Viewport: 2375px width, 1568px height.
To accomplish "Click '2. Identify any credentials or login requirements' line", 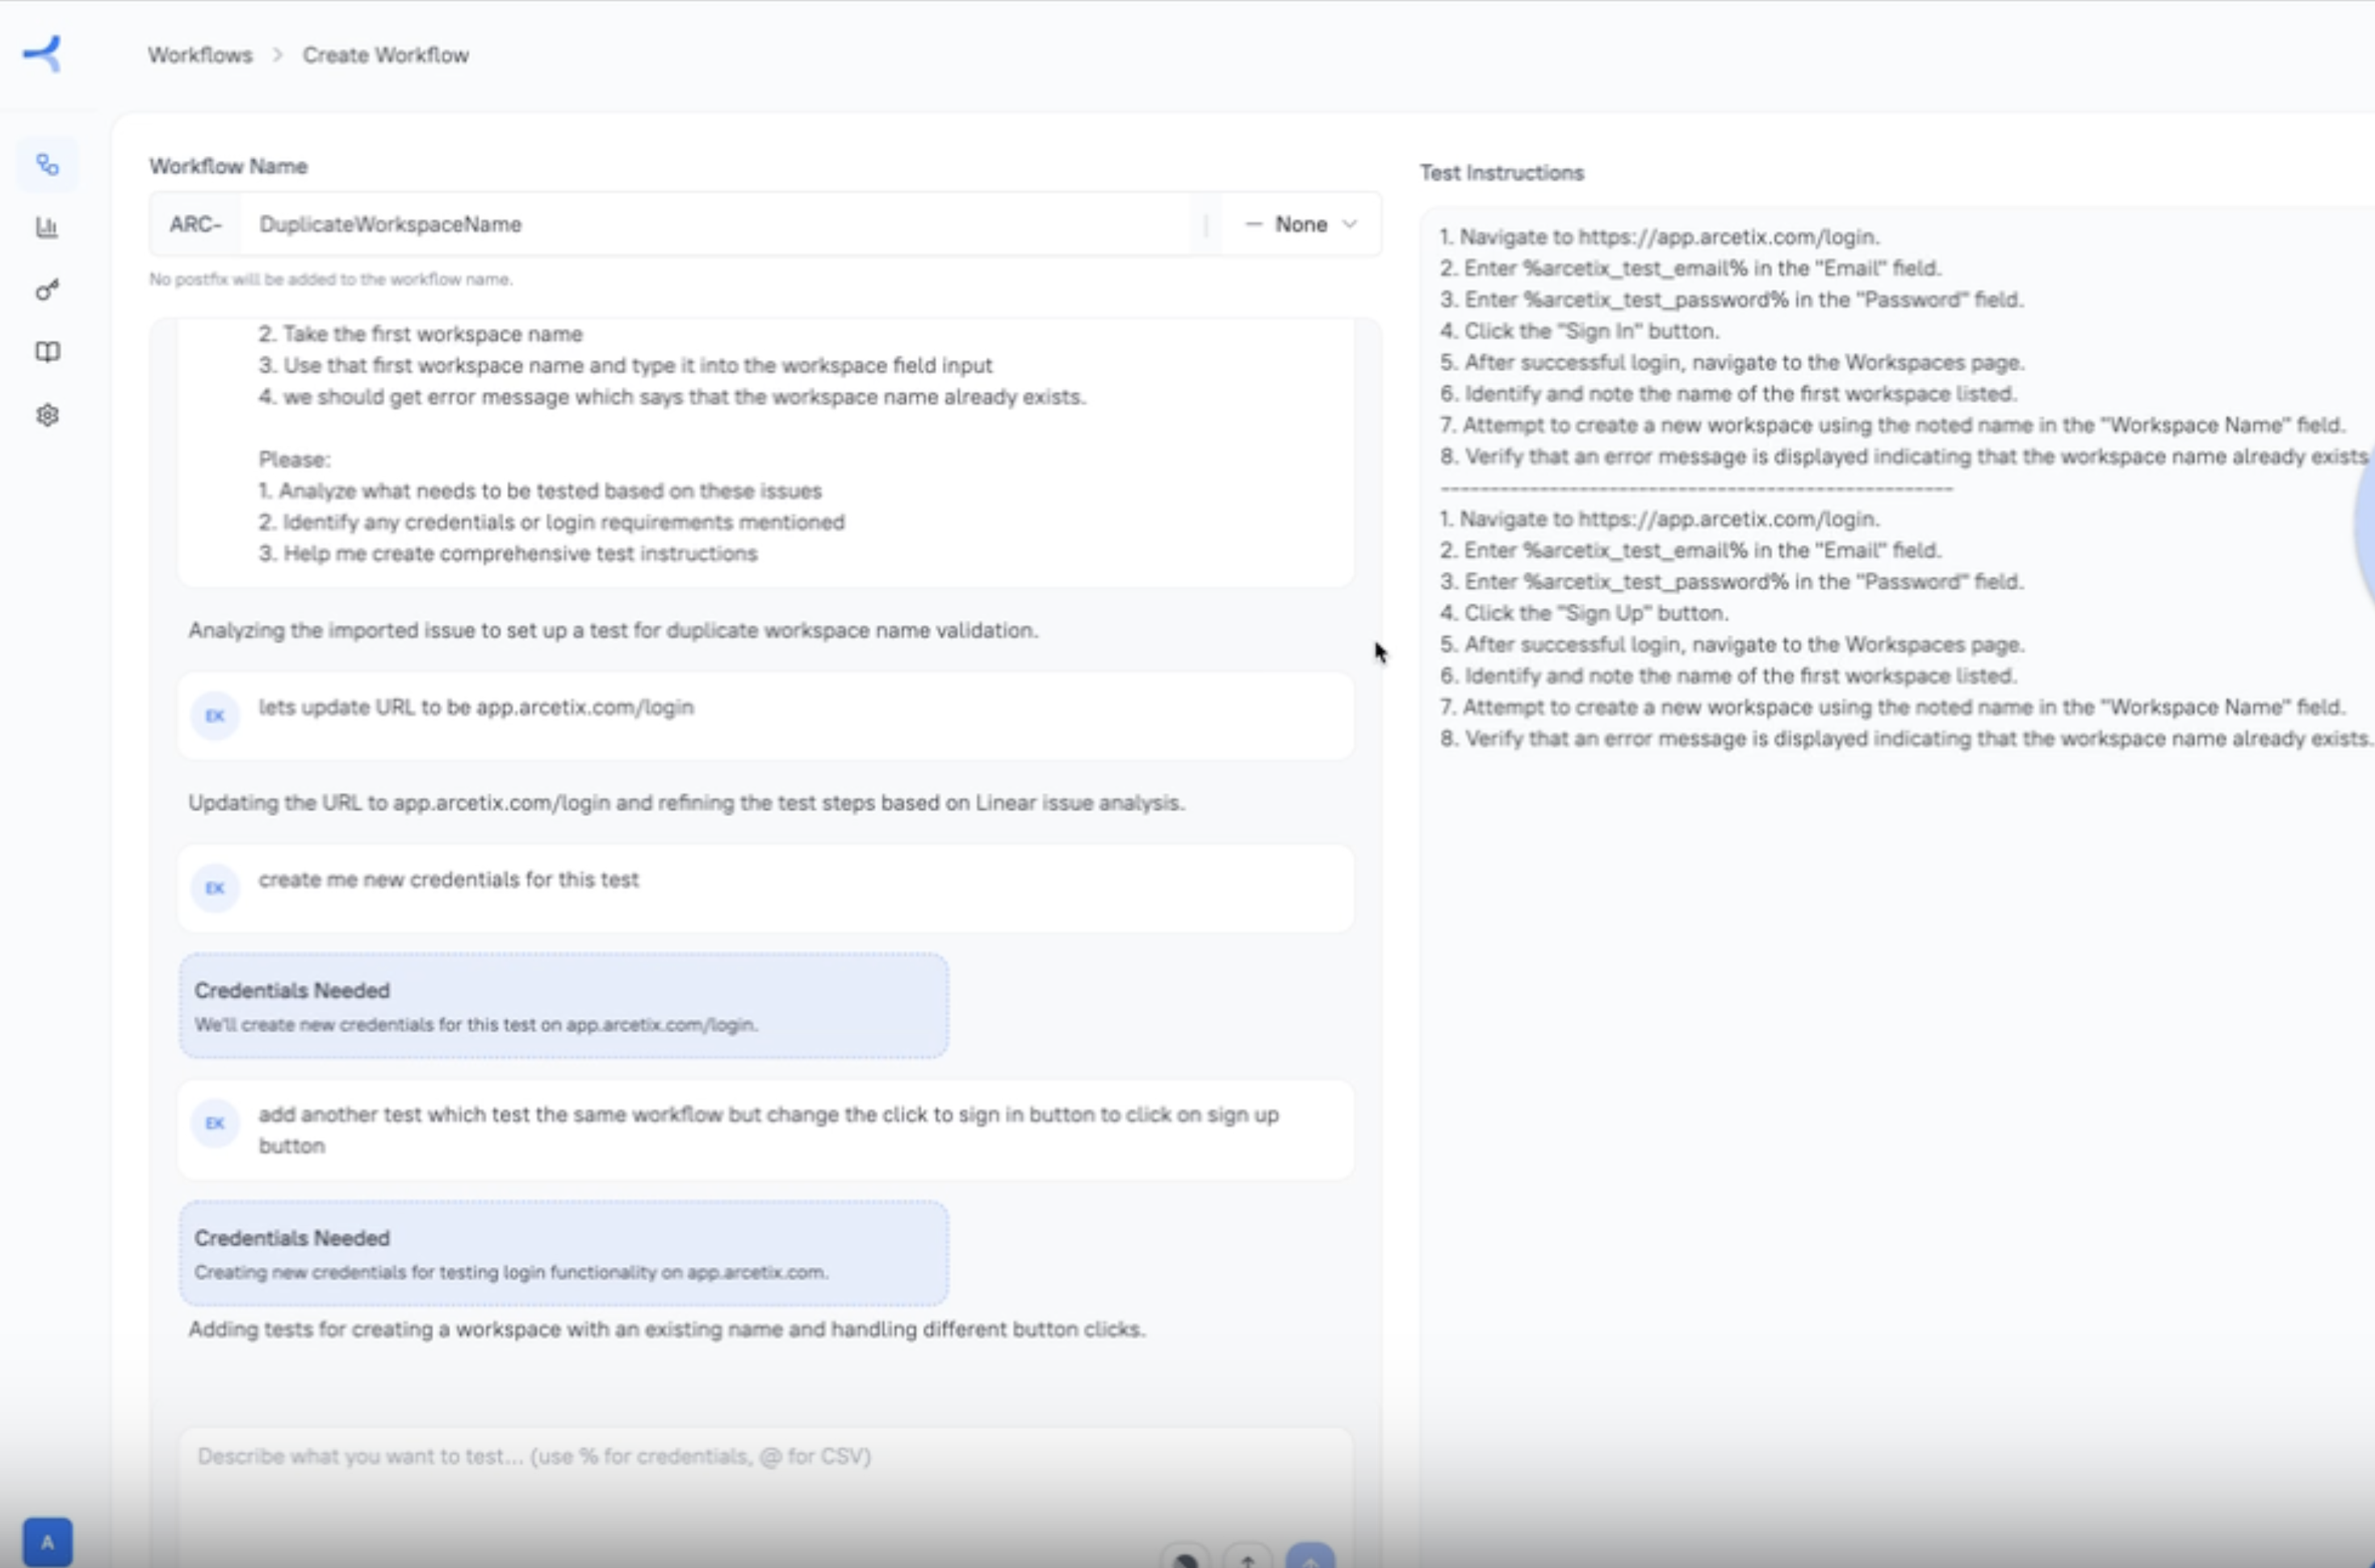I will [551, 522].
